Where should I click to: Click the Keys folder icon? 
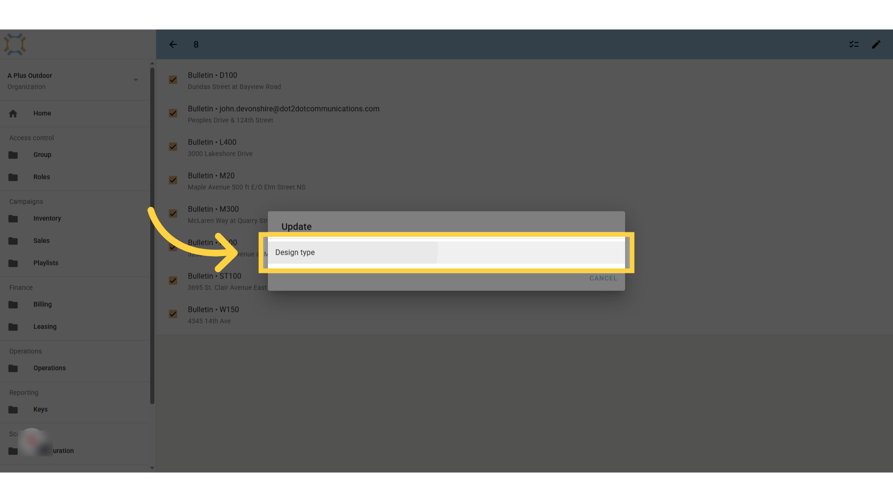pos(13,410)
